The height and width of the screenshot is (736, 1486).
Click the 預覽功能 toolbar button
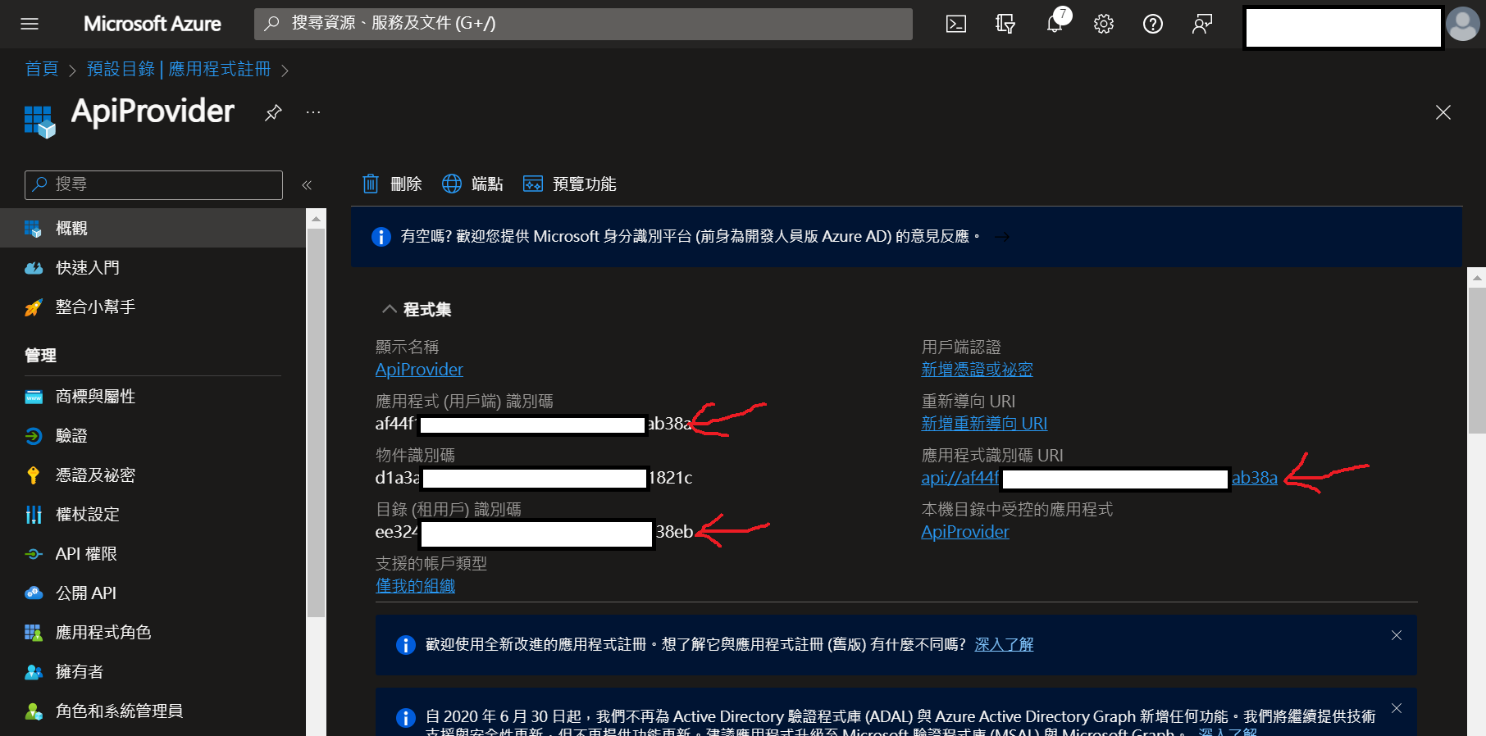coord(570,184)
